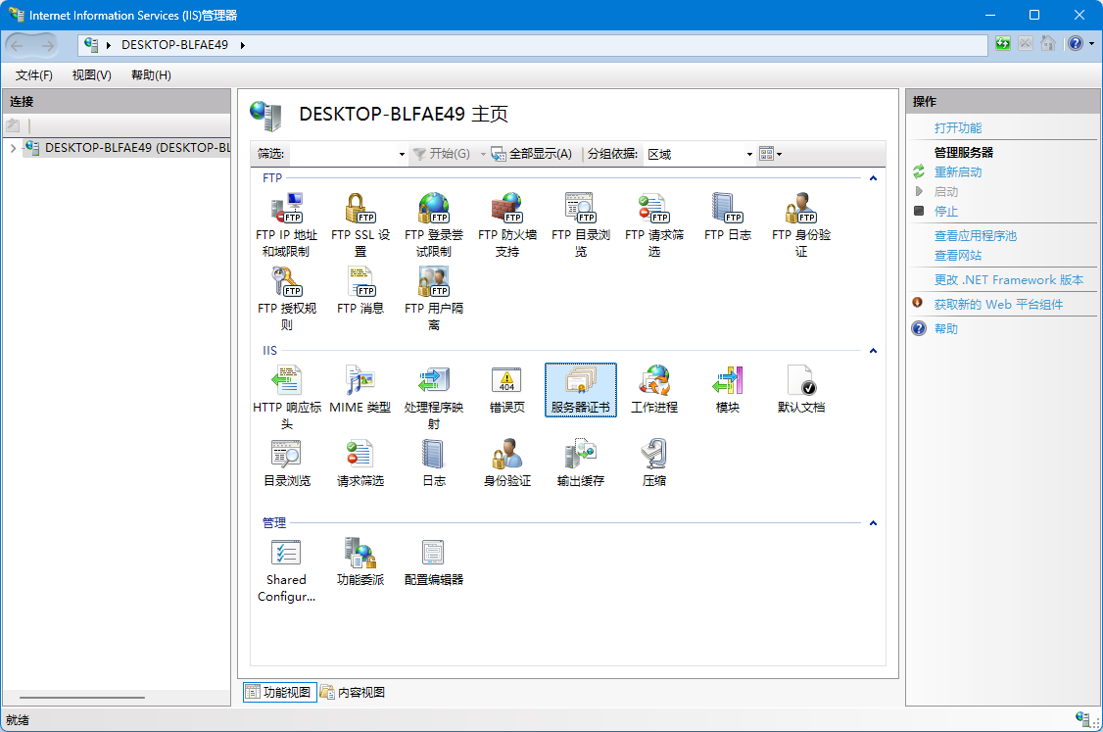Screen dimensions: 1103x732
Task: Click the status bar network icon
Action: coord(1082,718)
